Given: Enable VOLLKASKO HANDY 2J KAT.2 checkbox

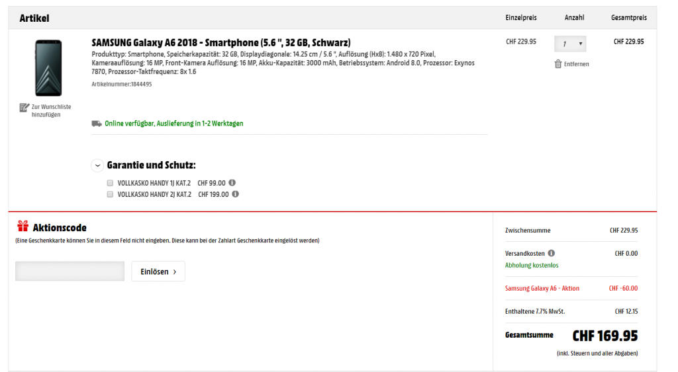Looking at the screenshot, I should 110,194.
